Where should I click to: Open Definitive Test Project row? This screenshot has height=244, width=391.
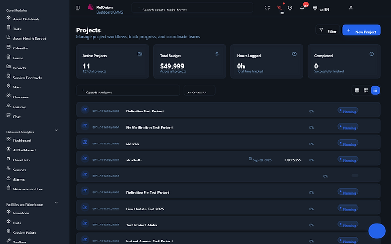tap(228, 110)
